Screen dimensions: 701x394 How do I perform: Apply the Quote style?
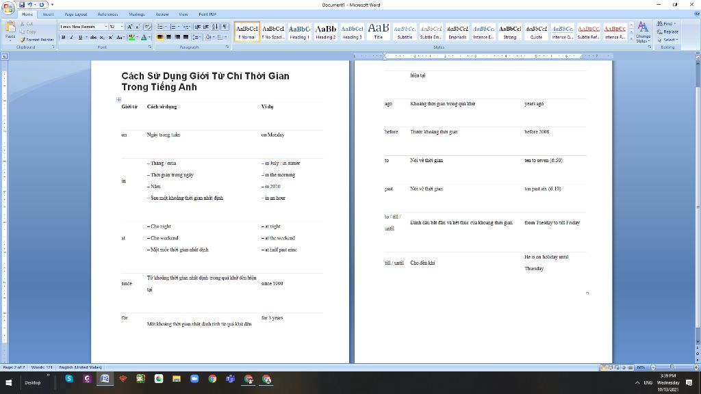(536, 32)
